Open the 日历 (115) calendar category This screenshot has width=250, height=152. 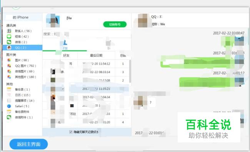[x=22, y=95]
